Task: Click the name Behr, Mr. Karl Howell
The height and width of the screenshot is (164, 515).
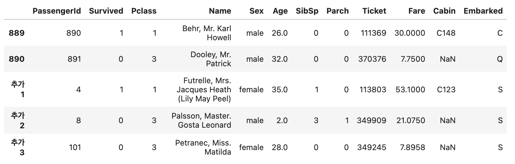Action: point(207,33)
